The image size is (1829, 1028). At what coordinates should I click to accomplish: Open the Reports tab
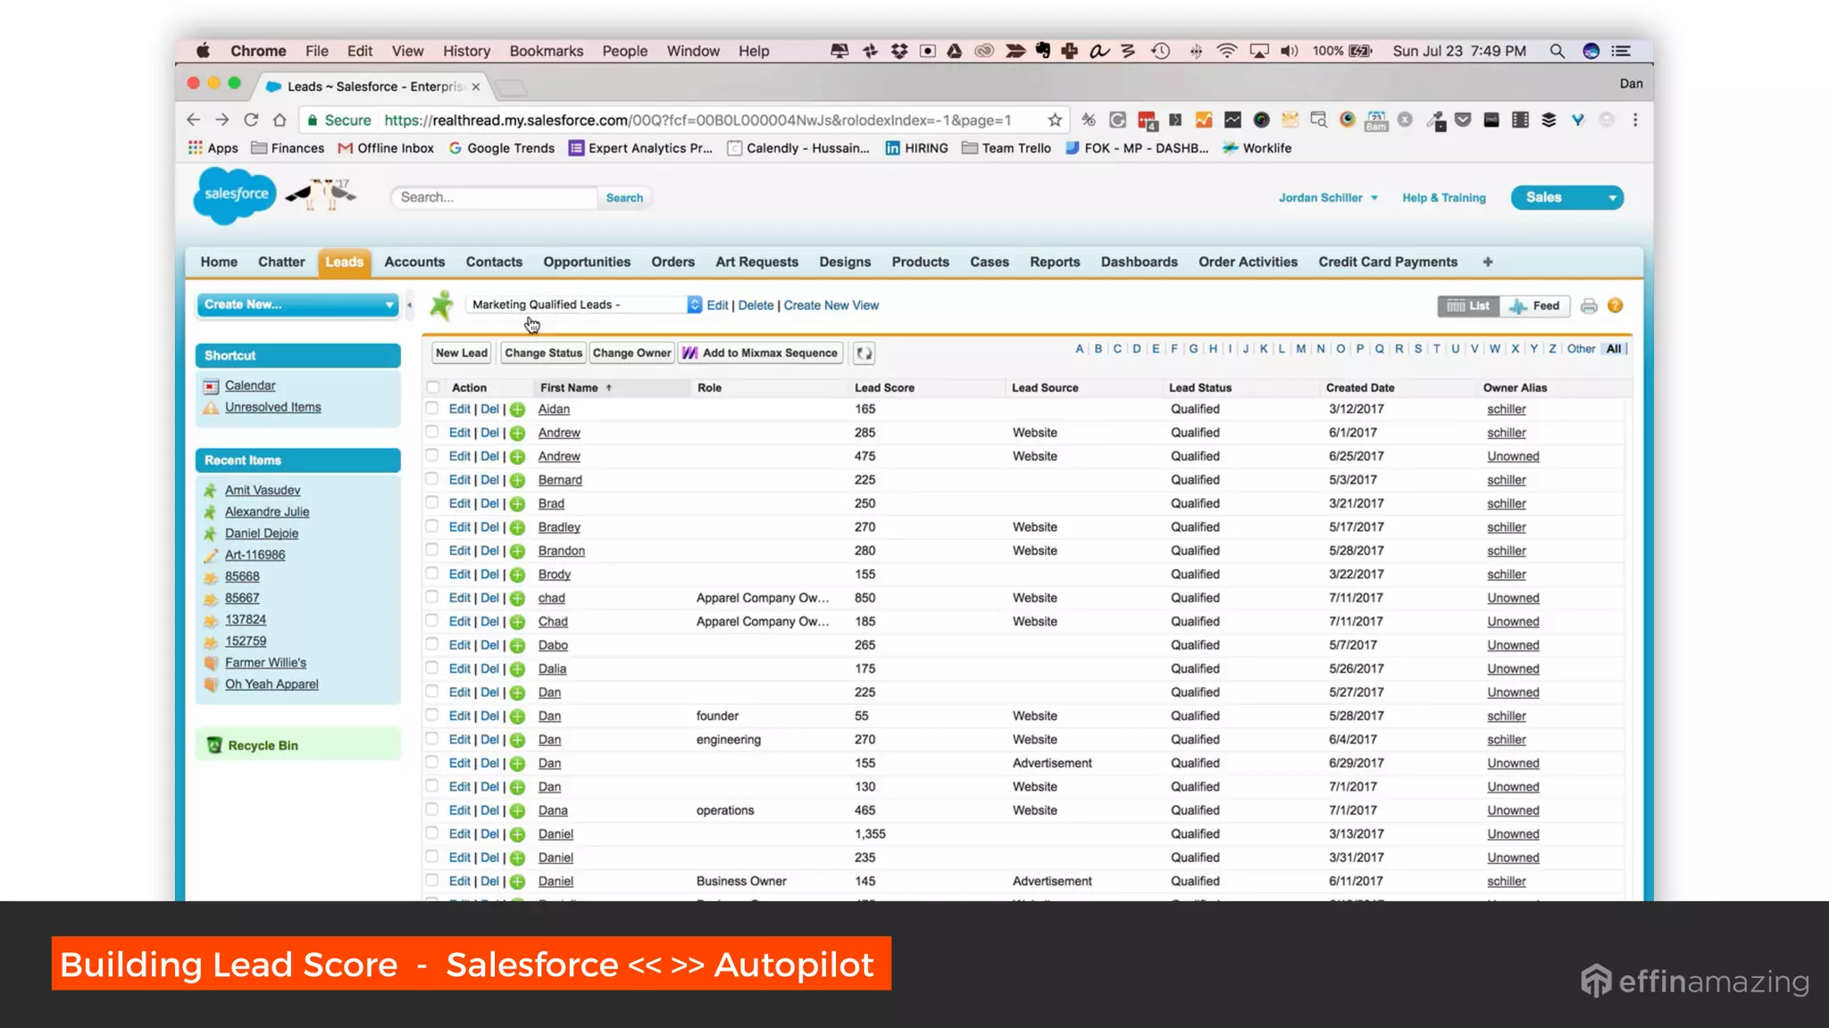(x=1055, y=261)
